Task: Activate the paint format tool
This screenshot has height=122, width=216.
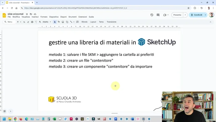Action: 36,22
